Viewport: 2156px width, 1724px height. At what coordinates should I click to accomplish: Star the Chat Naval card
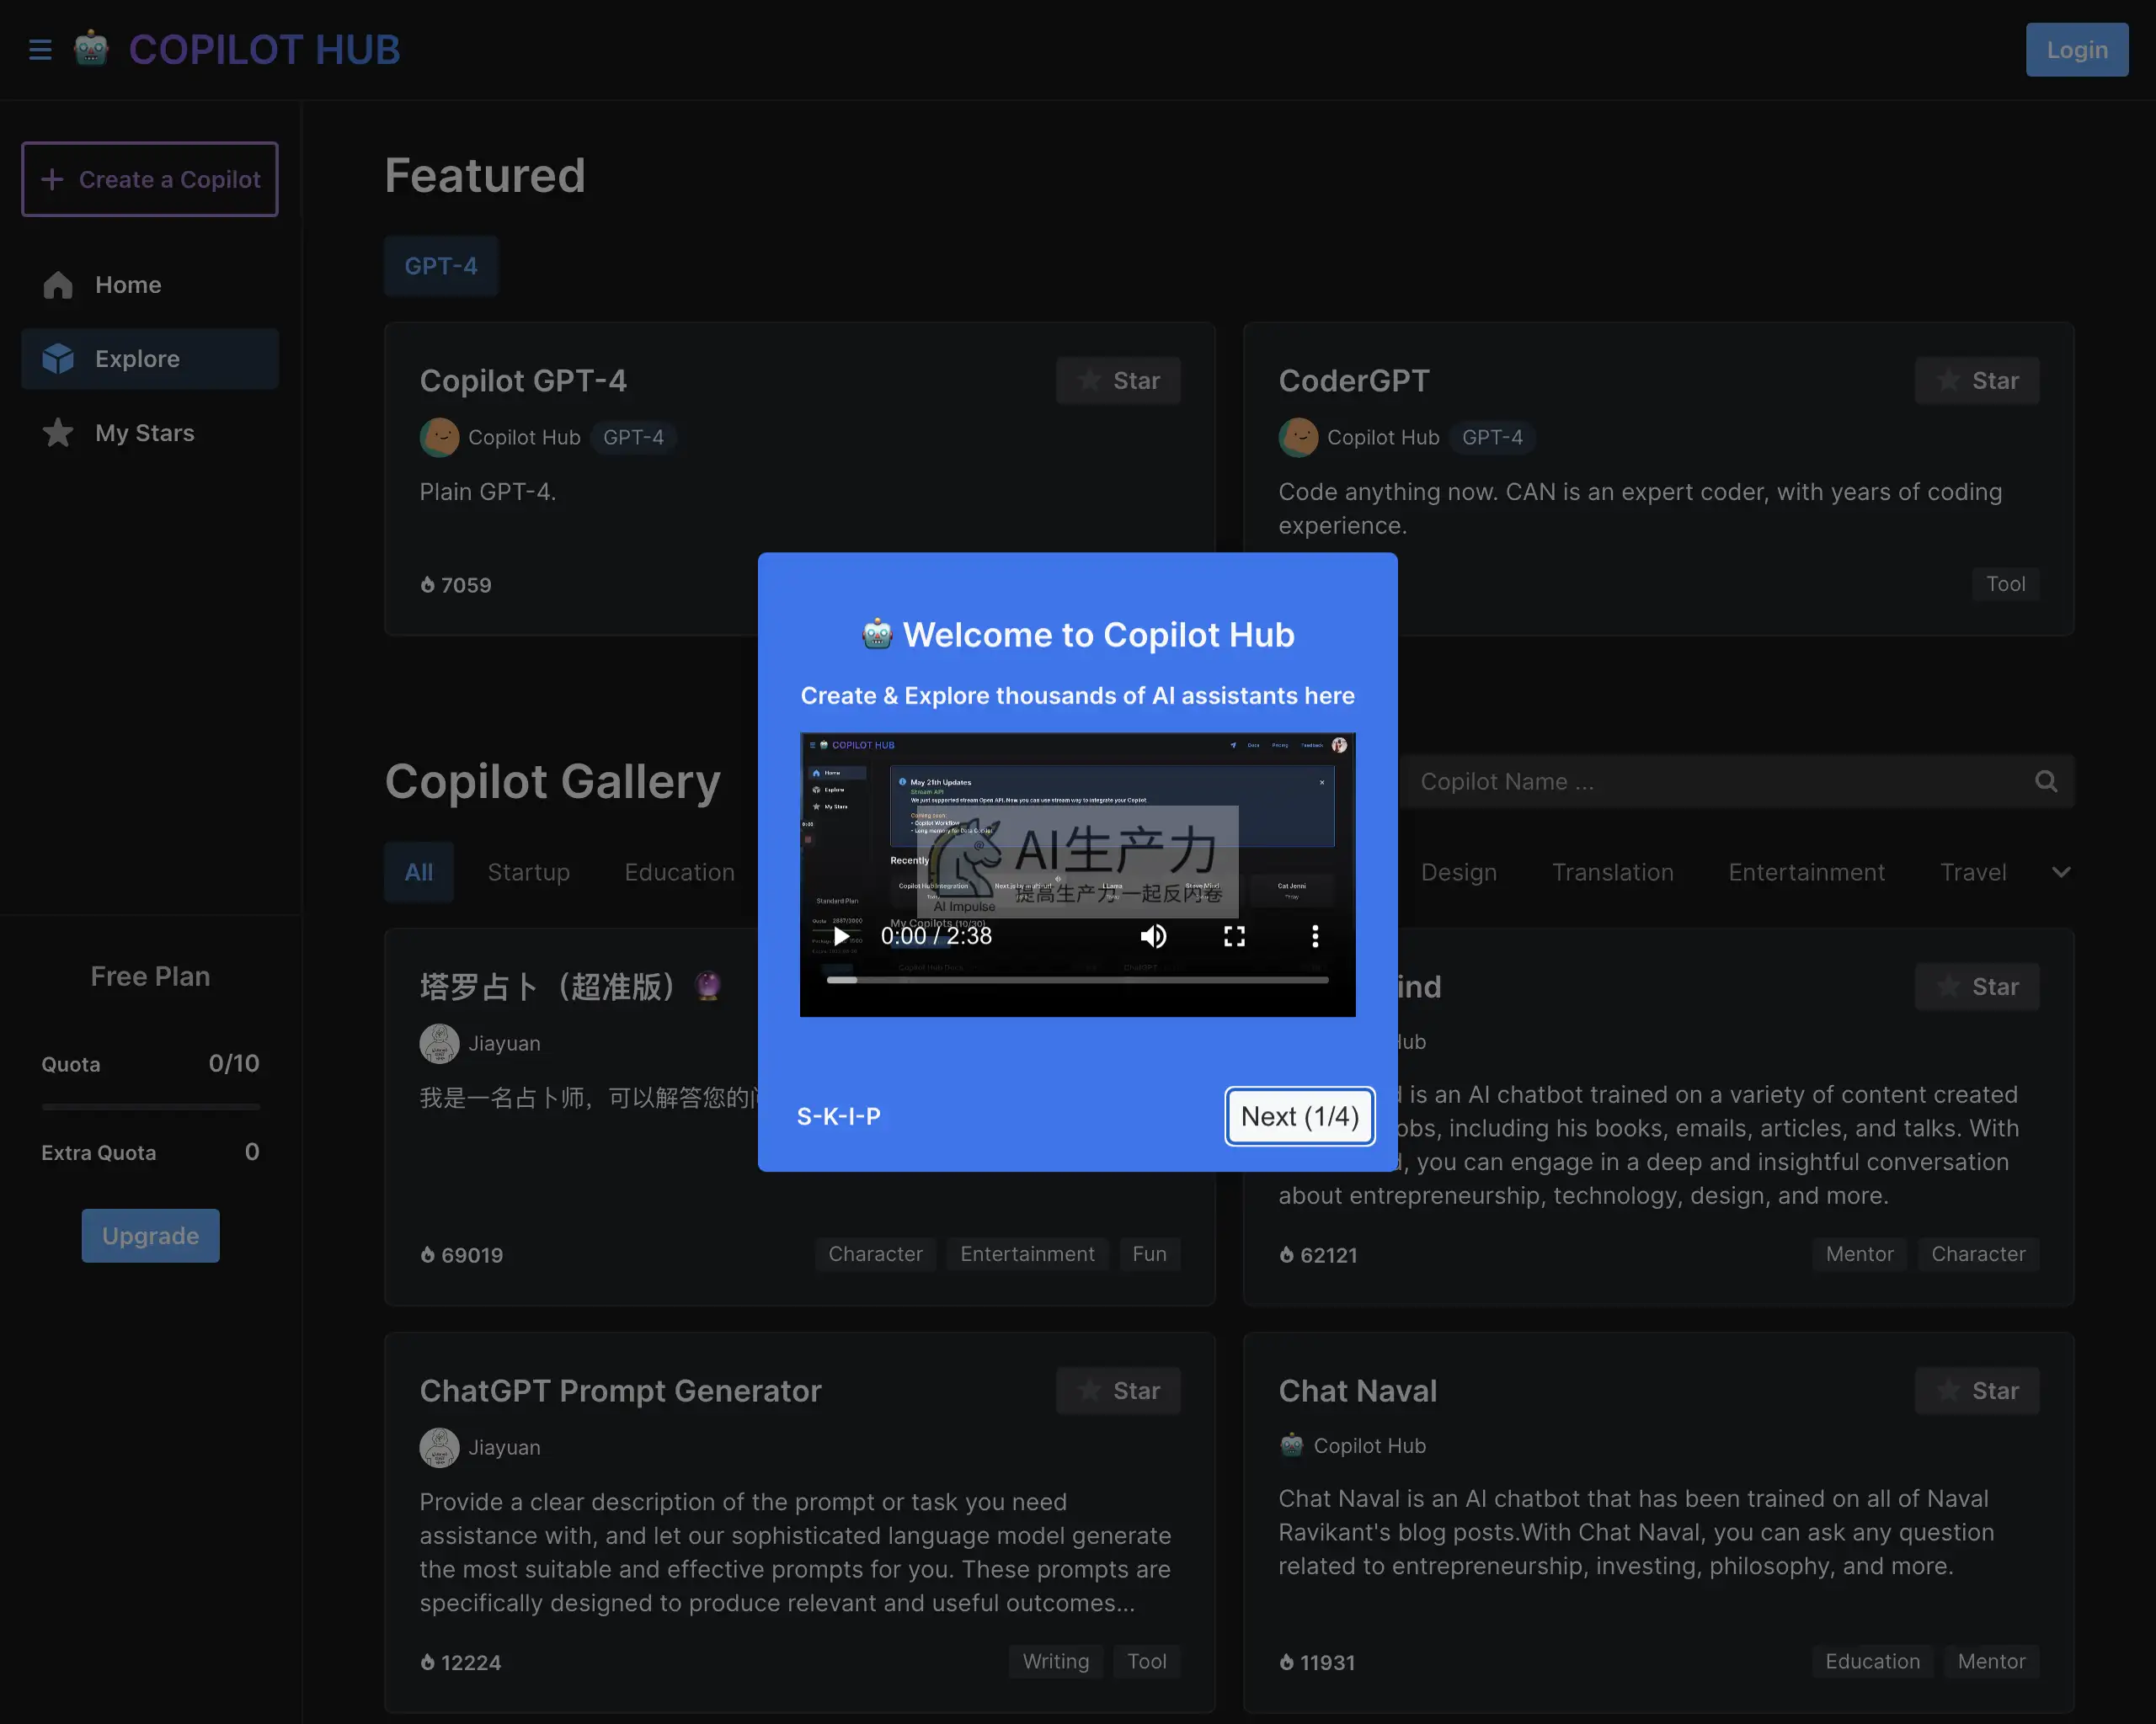click(x=1976, y=1390)
